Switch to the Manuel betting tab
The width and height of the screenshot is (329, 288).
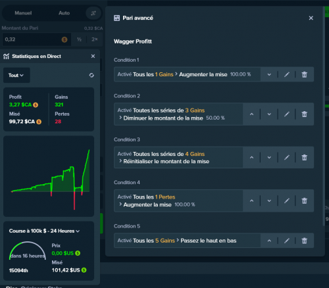pyautogui.click(x=23, y=13)
